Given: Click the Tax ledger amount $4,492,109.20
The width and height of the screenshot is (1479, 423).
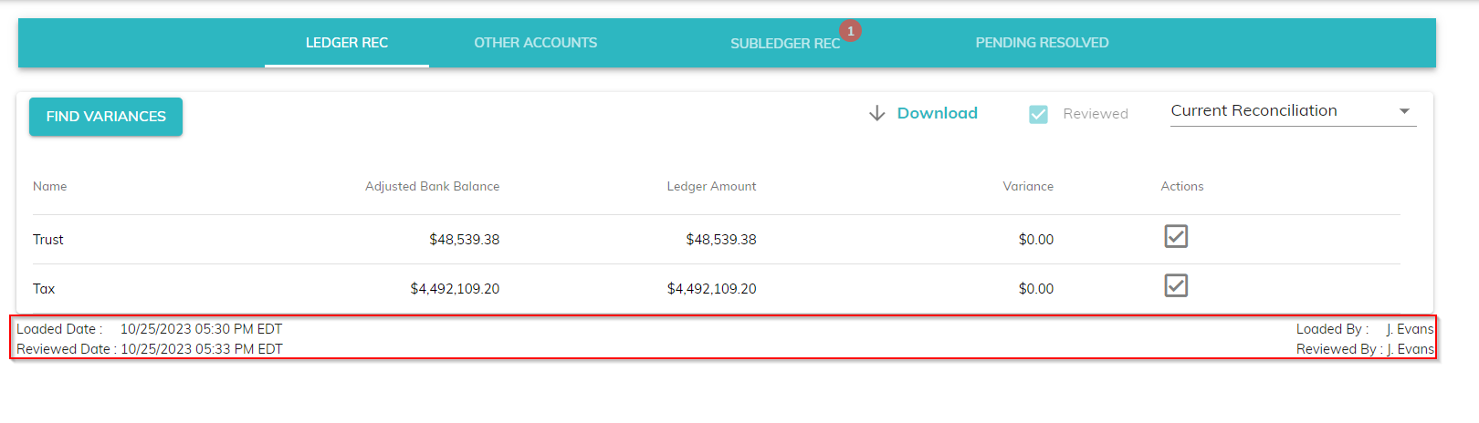Looking at the screenshot, I should 711,289.
